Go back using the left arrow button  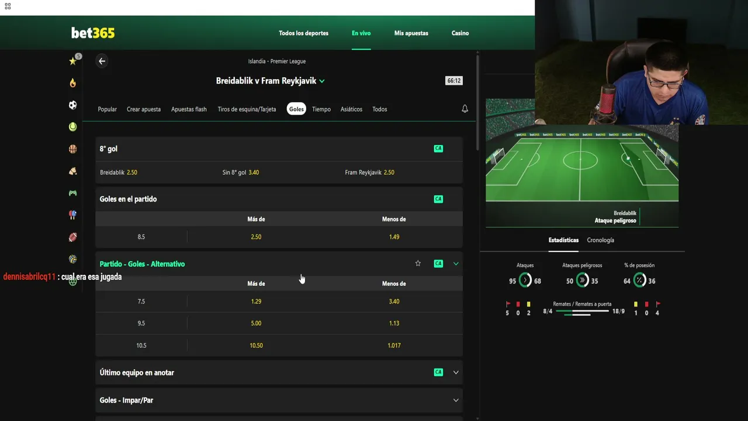coord(102,61)
